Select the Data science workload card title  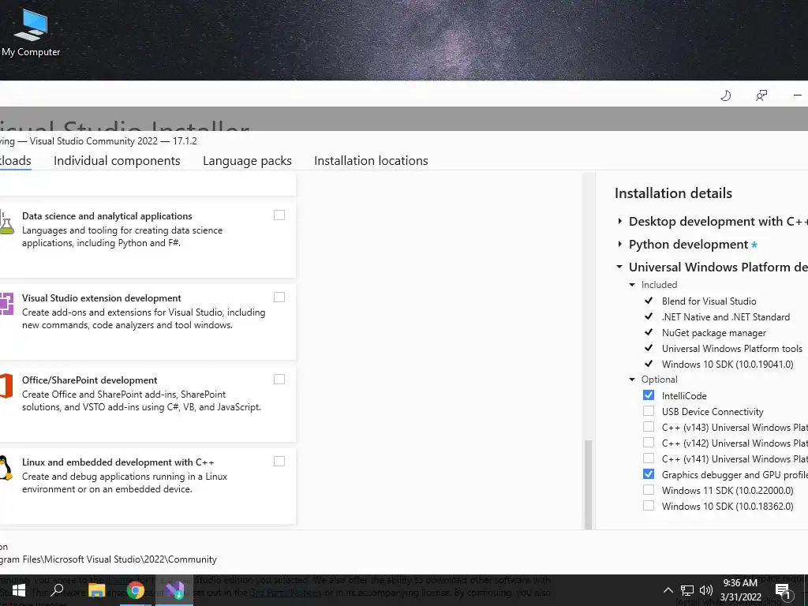[x=107, y=216]
